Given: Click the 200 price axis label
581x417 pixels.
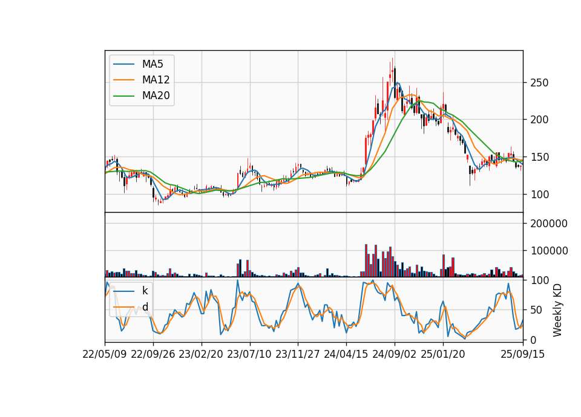Looking at the screenshot, I should coord(539,120).
